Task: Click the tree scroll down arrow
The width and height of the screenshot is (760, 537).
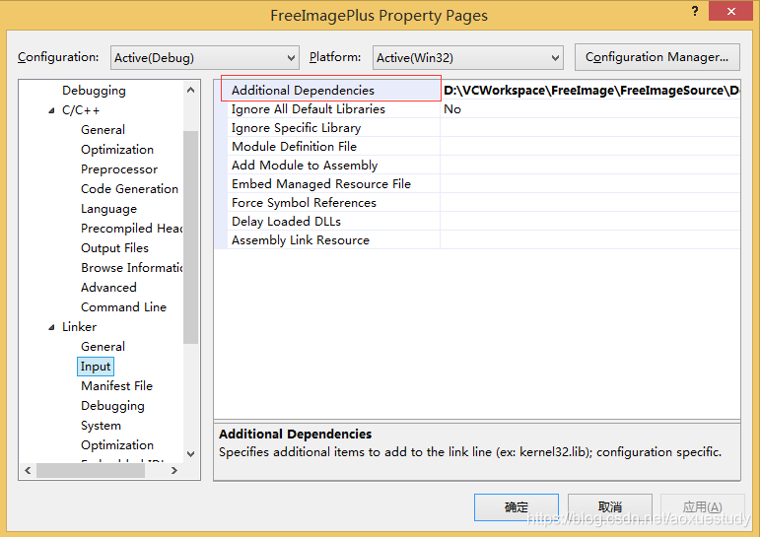Action: (190, 454)
